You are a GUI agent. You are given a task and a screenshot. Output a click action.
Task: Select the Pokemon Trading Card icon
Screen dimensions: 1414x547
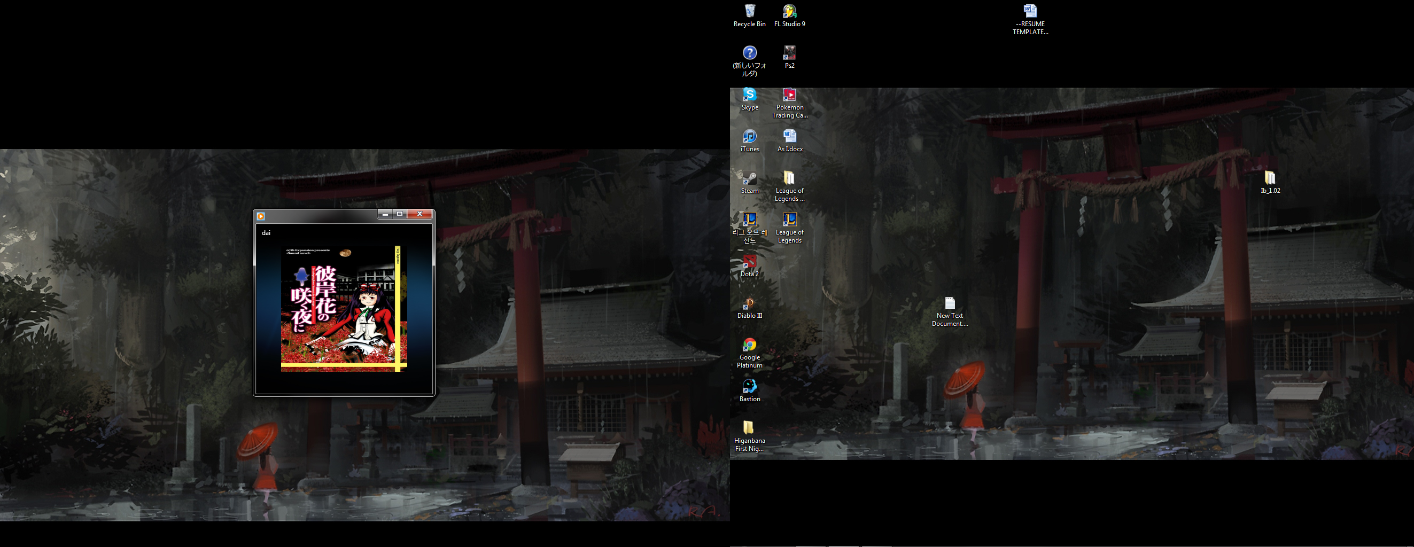(789, 103)
